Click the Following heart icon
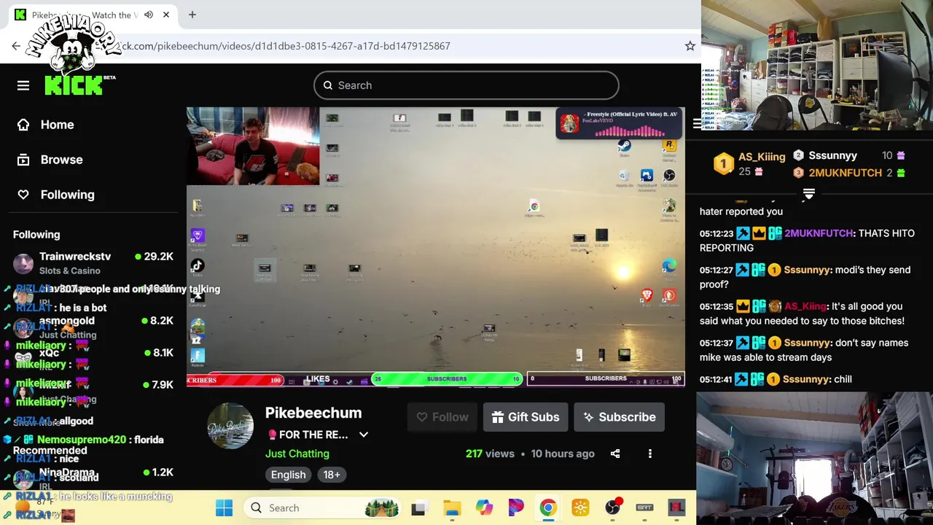 23,195
